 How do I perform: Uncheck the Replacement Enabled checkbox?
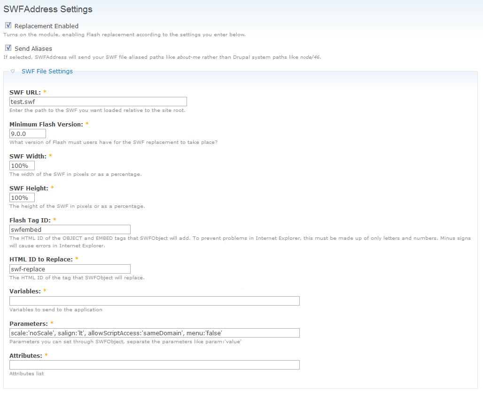click(8, 25)
